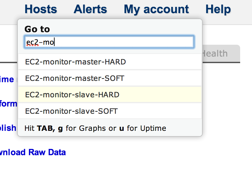Select EC2-monitor-slave-HARD suggestion
The image size is (252, 169).
[x=110, y=95]
